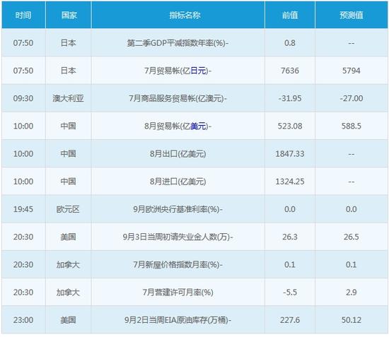Click previous value 1847.33

290,154
